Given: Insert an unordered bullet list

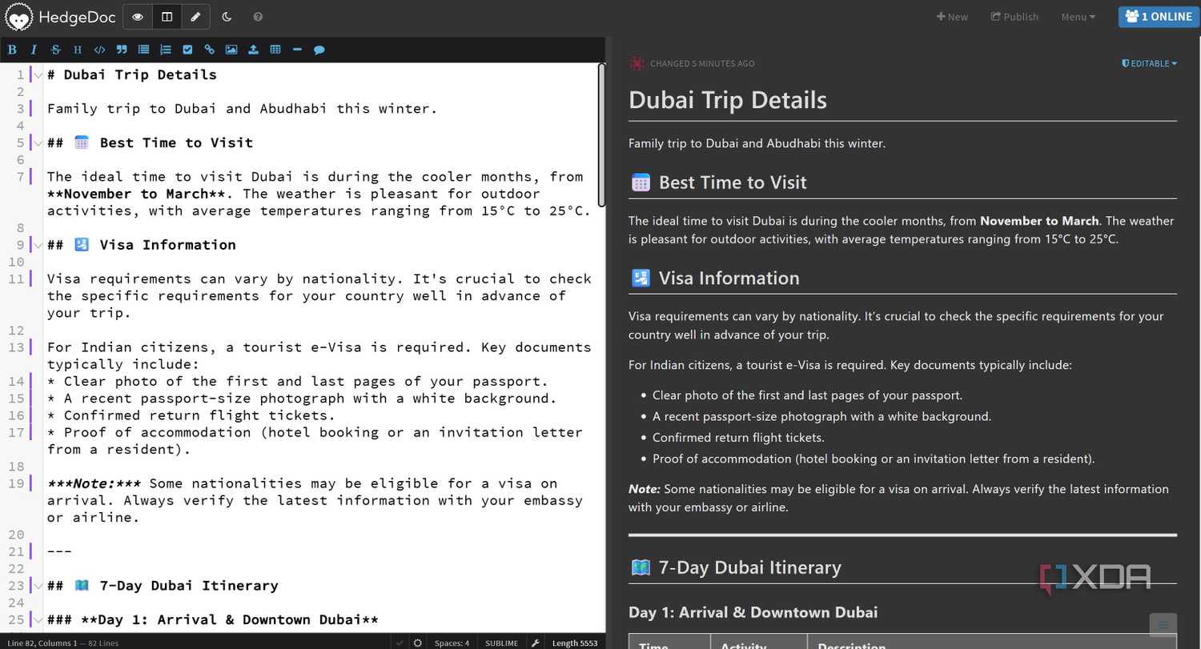Looking at the screenshot, I should (x=143, y=50).
